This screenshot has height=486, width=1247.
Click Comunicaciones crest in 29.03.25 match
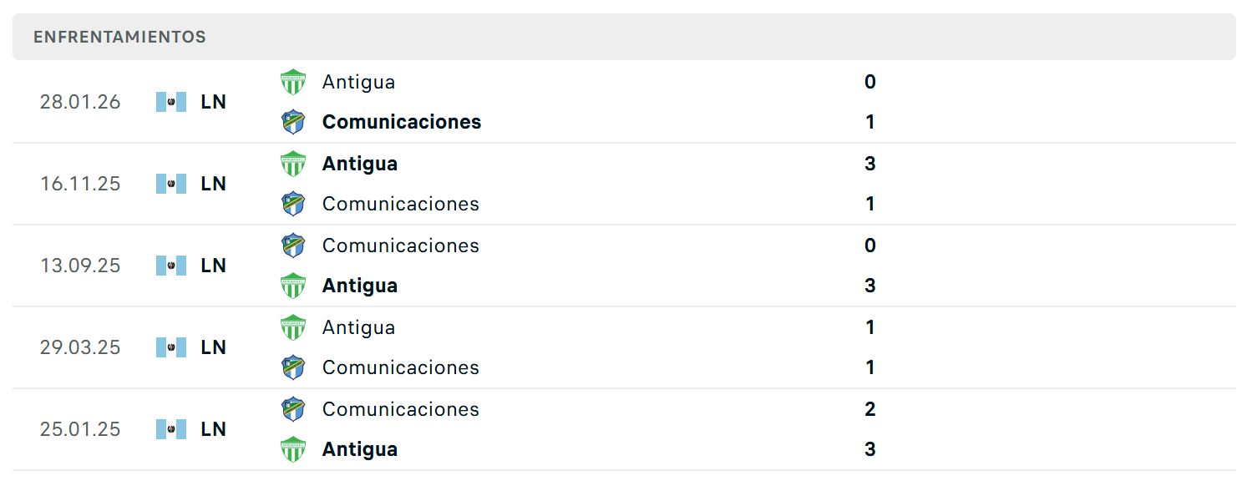[293, 367]
